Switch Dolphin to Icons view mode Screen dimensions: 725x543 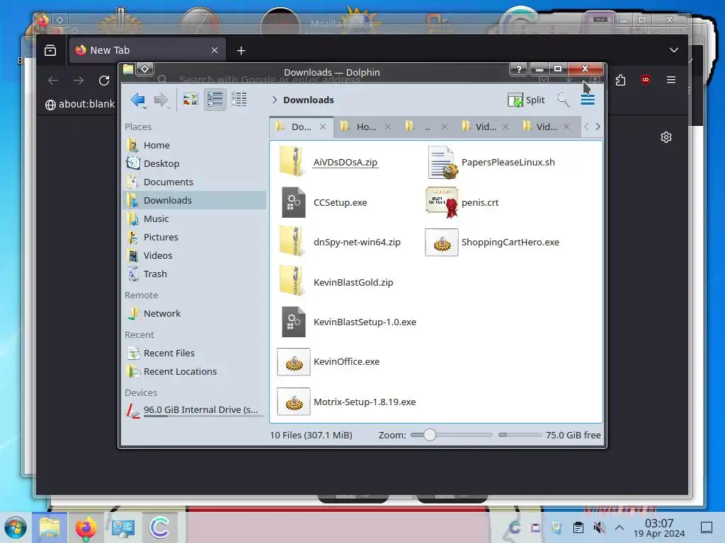pos(190,99)
